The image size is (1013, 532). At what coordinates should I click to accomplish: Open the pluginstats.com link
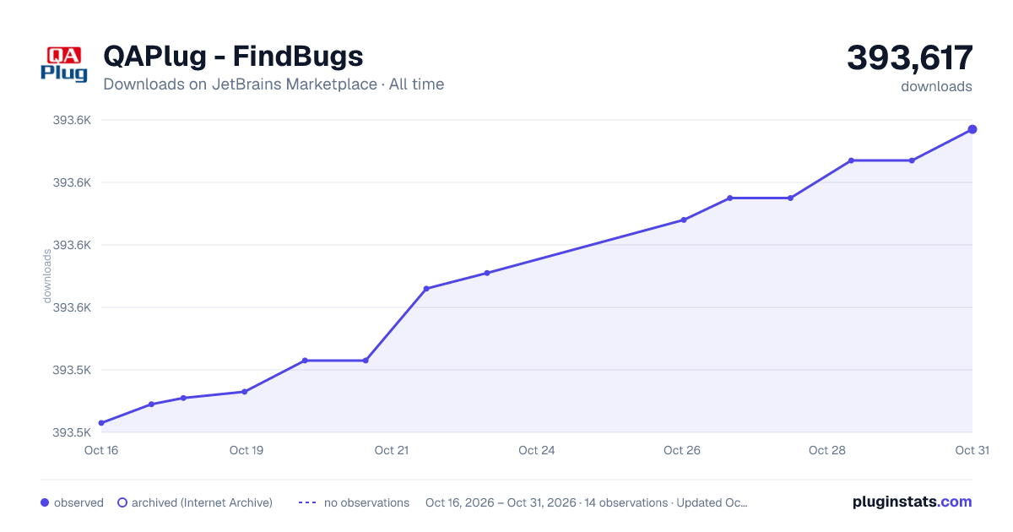tap(913, 502)
